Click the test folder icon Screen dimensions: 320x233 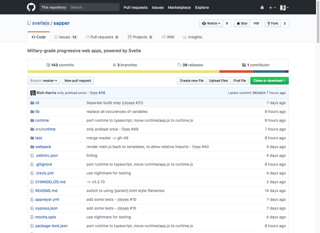point(32,138)
